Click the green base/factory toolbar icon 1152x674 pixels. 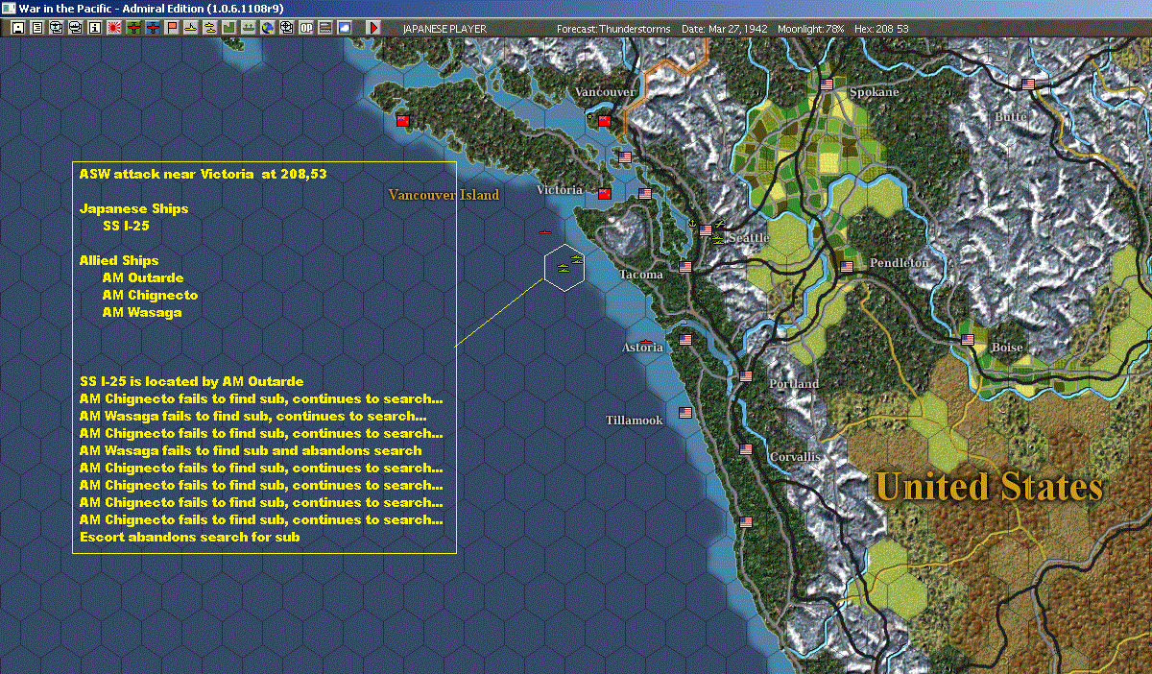click(229, 28)
